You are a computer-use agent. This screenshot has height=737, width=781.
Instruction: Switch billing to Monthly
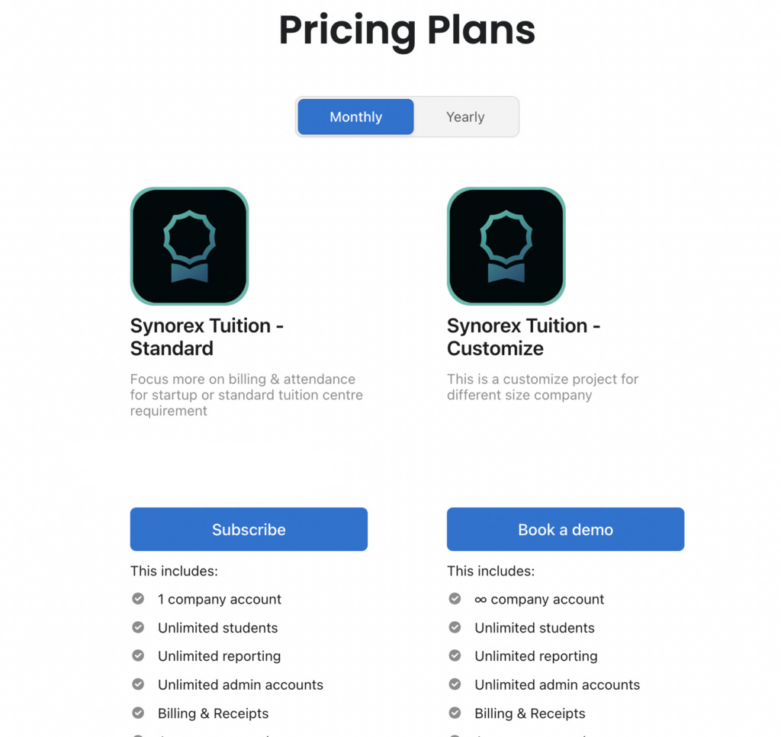click(355, 117)
